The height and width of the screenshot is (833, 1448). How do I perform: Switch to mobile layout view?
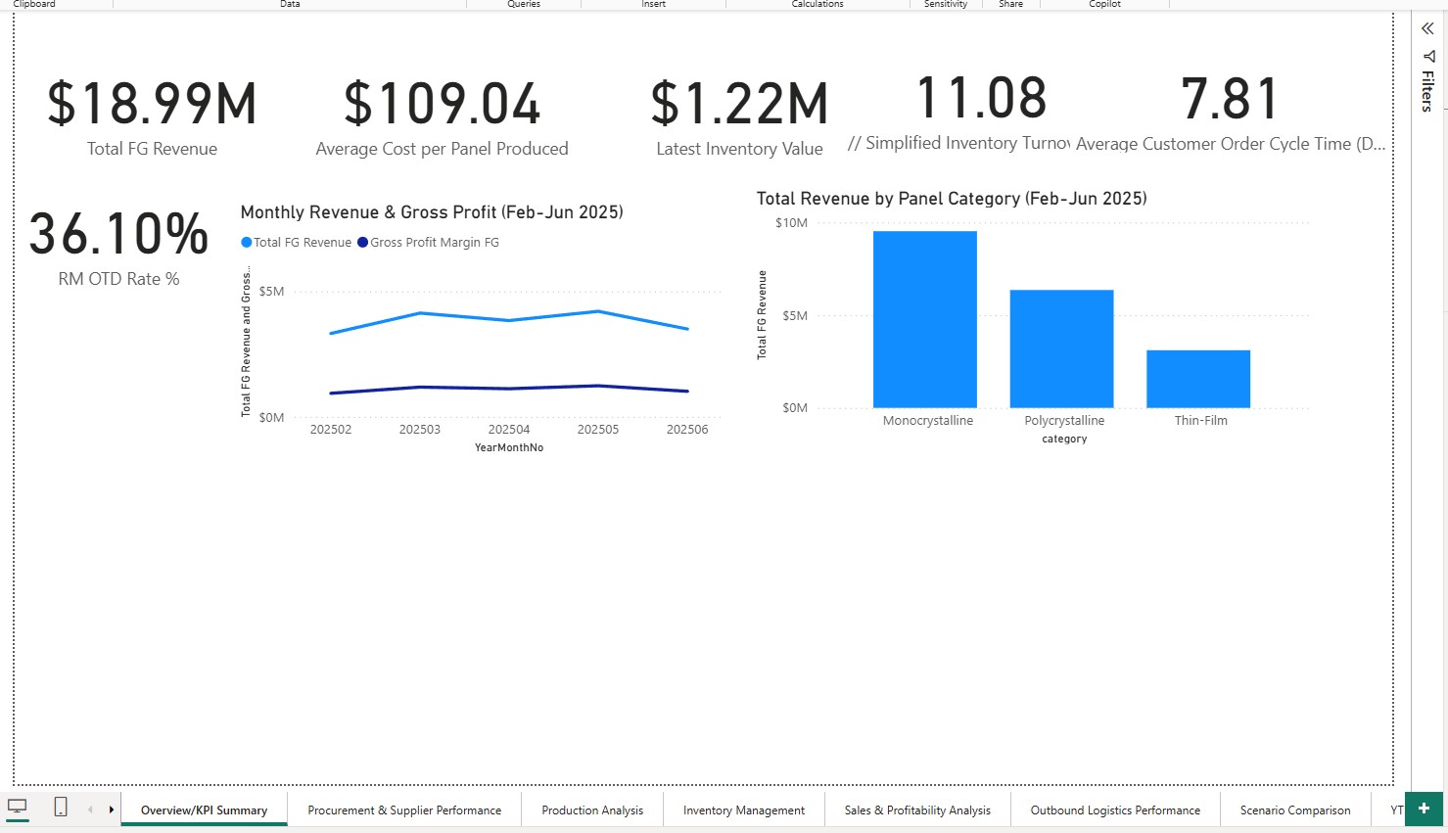(x=59, y=805)
